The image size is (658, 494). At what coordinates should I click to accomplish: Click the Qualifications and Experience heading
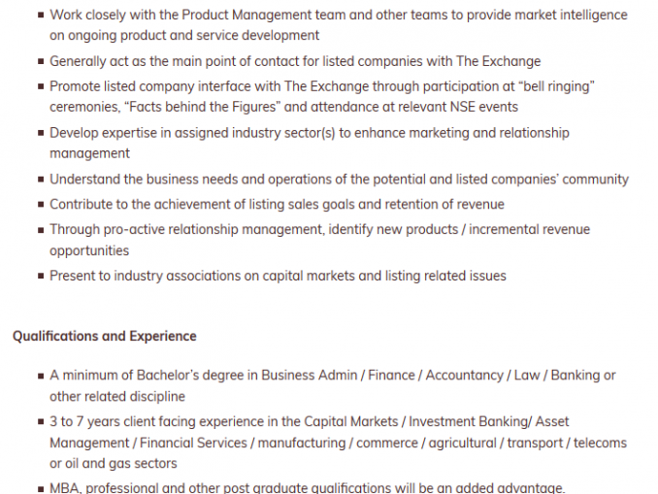105,336
